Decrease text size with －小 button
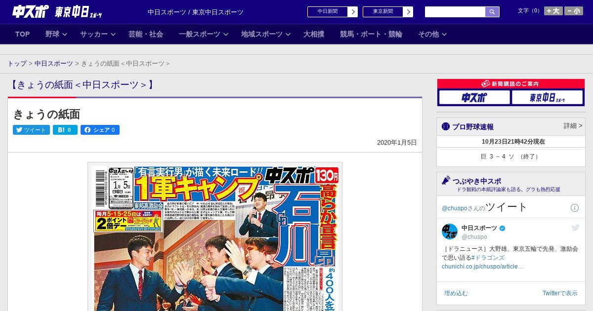 pyautogui.click(x=574, y=11)
